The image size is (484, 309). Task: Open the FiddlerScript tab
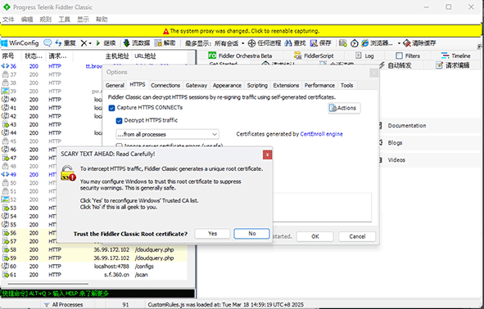(x=314, y=56)
